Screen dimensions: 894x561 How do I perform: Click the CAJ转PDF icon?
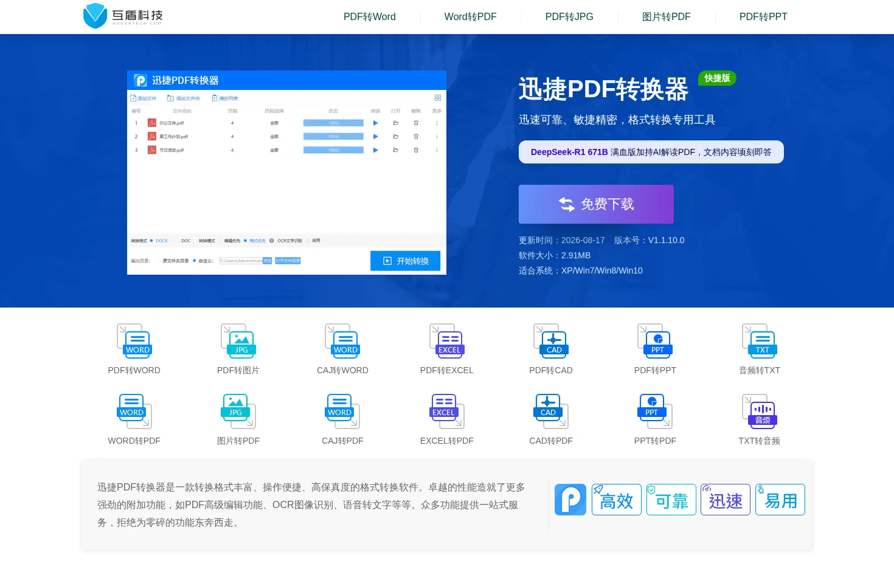coord(342,411)
